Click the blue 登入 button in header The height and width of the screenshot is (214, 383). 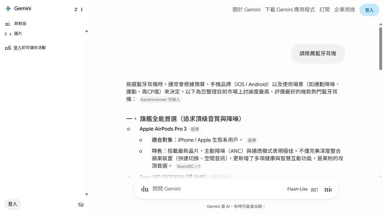coord(369,10)
